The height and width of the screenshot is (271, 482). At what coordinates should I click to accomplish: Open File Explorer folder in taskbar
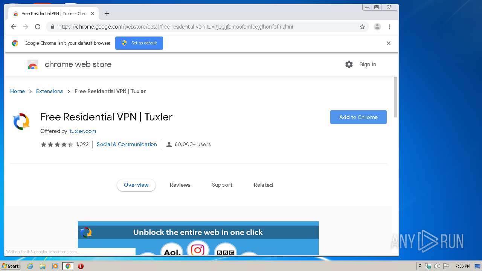pos(43,266)
